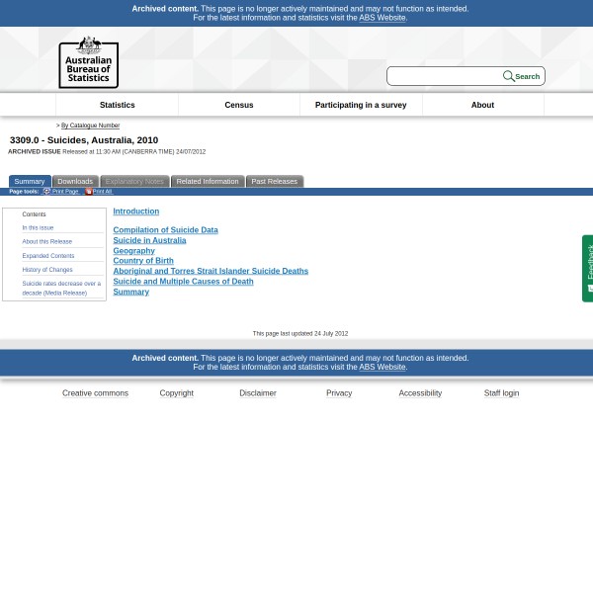Open Compilation of Suicide Data link
593x593 pixels.
(165, 230)
